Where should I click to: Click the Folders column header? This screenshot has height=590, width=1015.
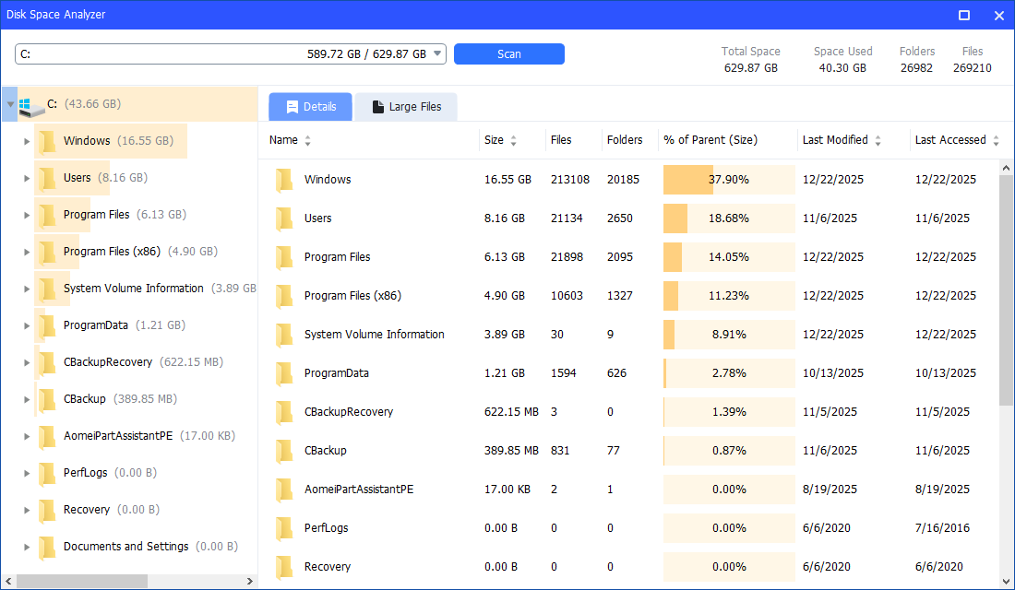point(625,140)
